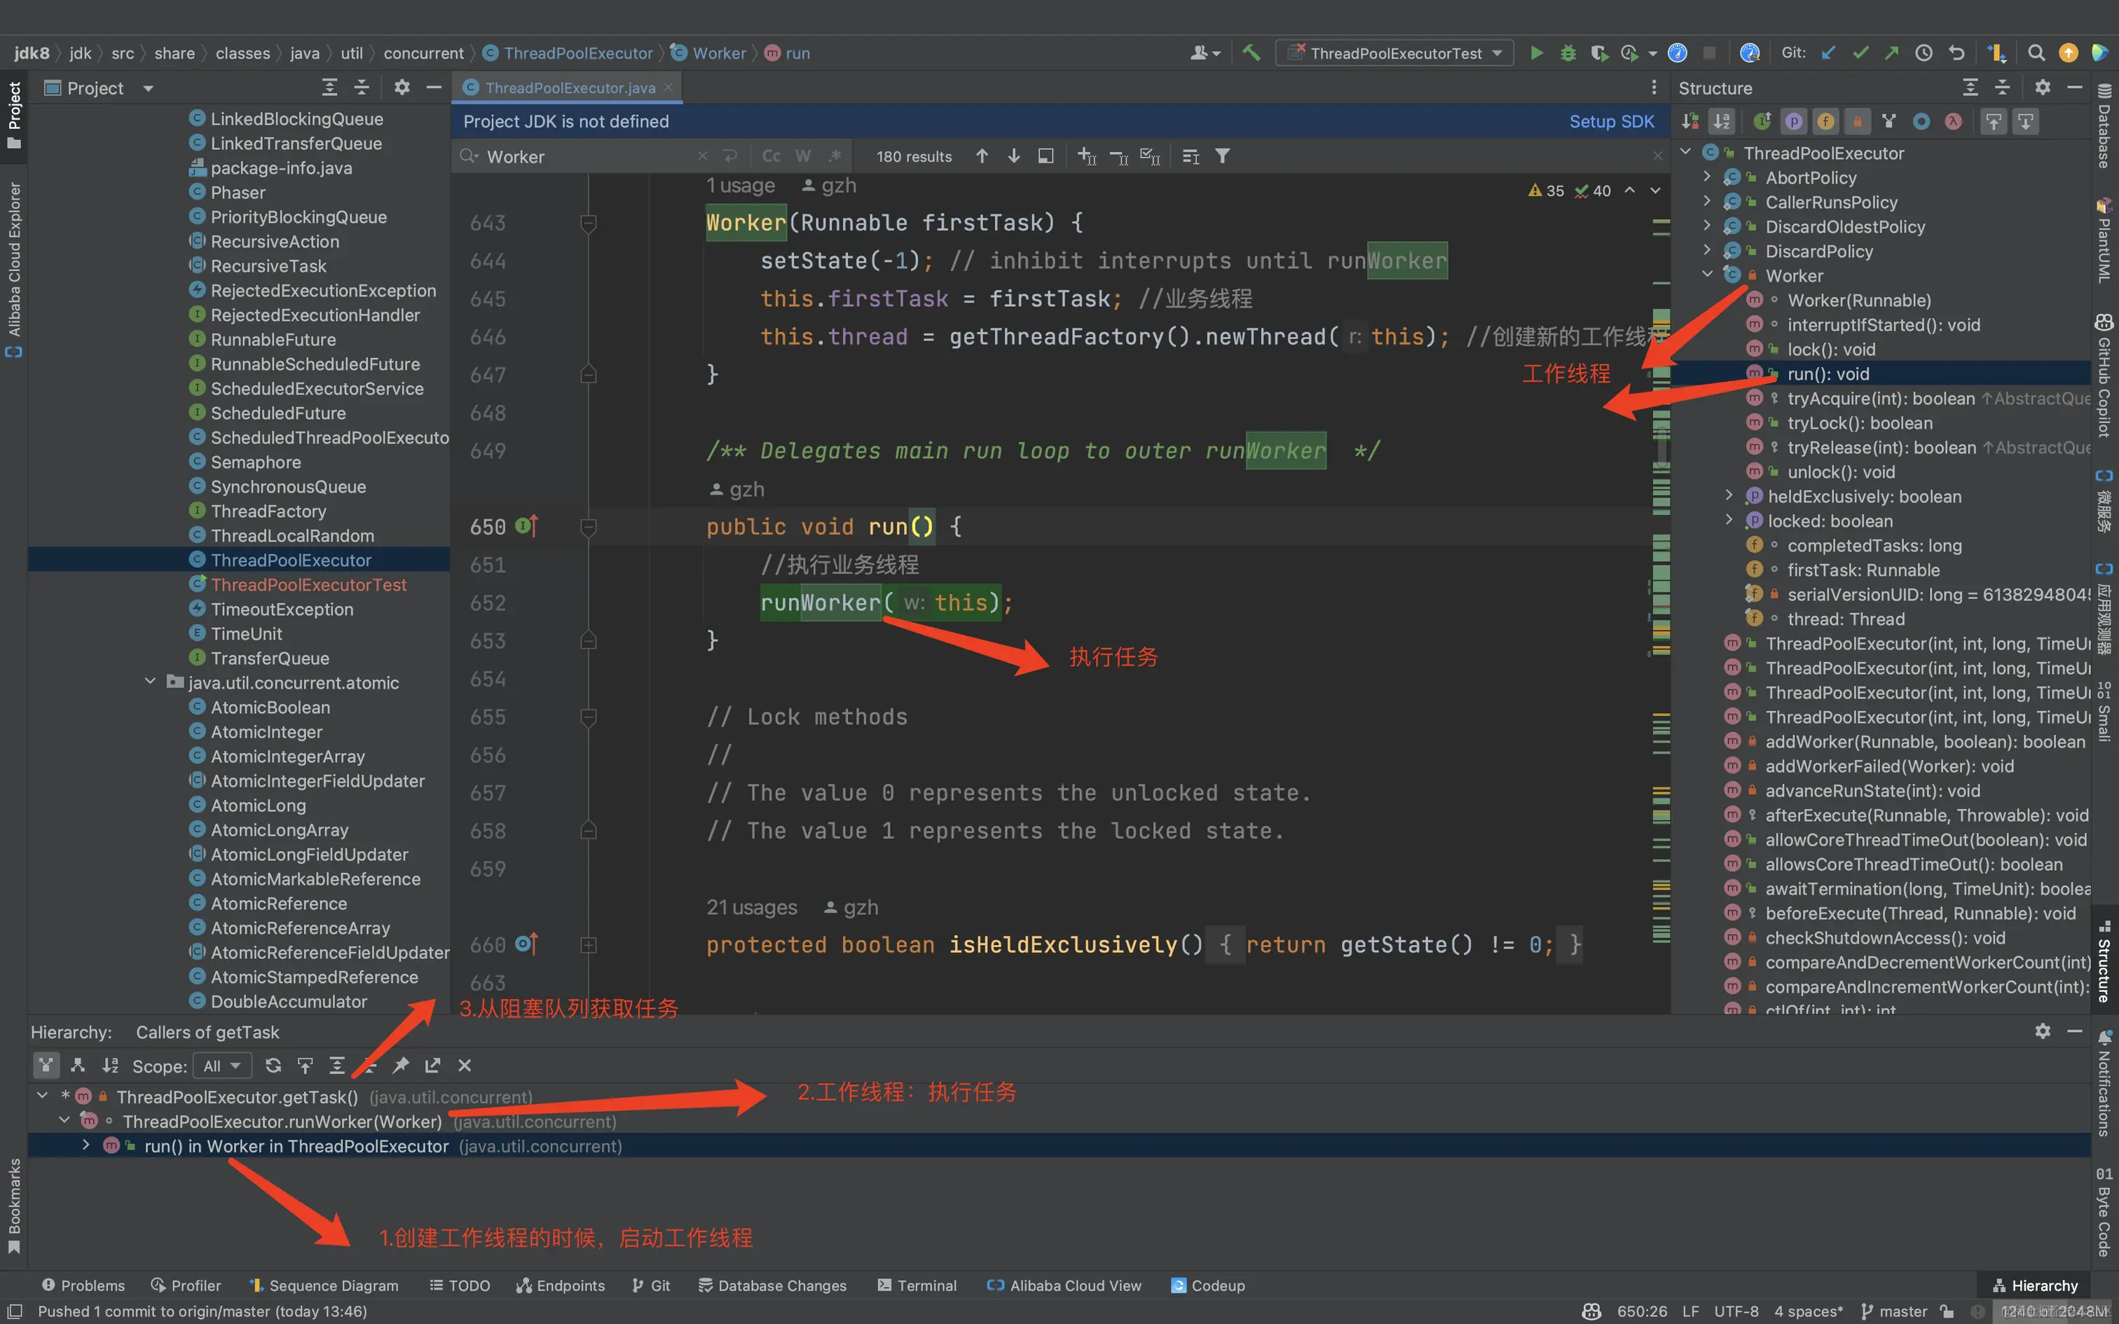Select tryLock(): boolean in Structure tree
Screen dimensions: 2119x1324
point(1860,423)
